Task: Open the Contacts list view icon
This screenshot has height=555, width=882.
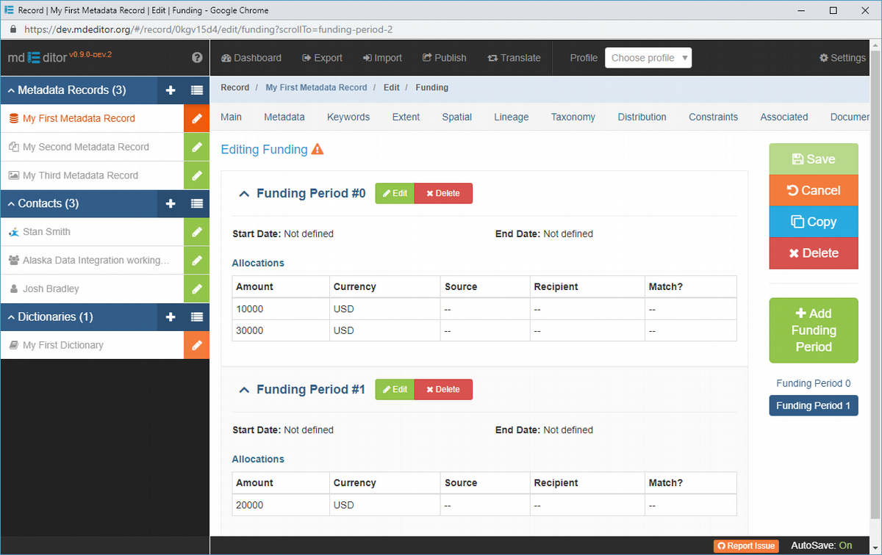Action: [x=197, y=203]
